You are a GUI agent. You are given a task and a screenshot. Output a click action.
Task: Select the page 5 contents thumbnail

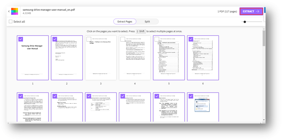pos(169,58)
